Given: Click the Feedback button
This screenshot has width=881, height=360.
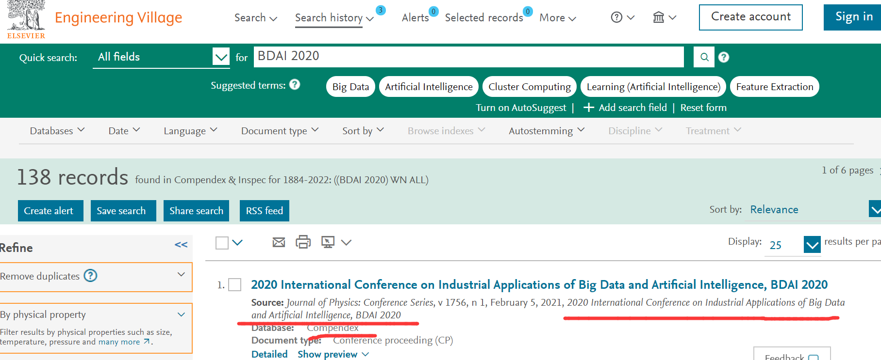Looking at the screenshot, I should (x=792, y=354).
